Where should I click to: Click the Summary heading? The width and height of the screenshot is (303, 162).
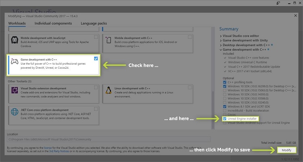[229, 29]
